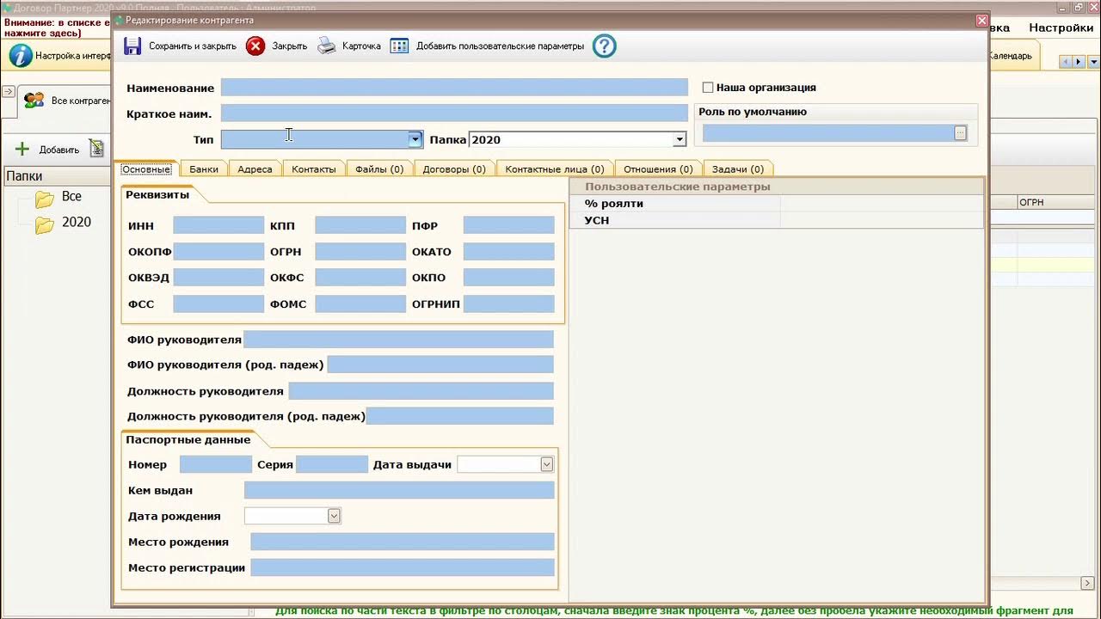This screenshot has width=1101, height=619.
Task: Click the Место регистрации field
Action: click(403, 567)
